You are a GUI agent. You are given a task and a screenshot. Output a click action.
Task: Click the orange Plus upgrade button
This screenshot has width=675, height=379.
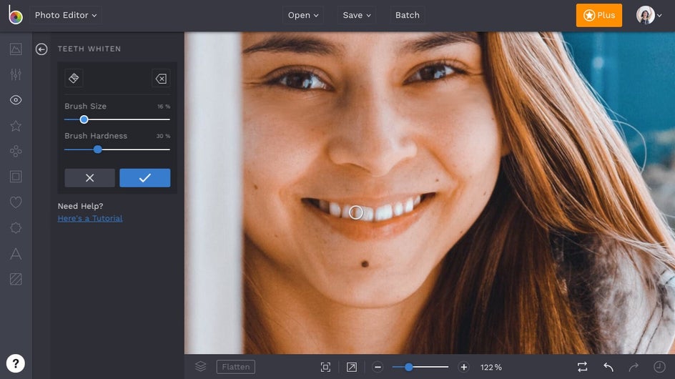(598, 15)
